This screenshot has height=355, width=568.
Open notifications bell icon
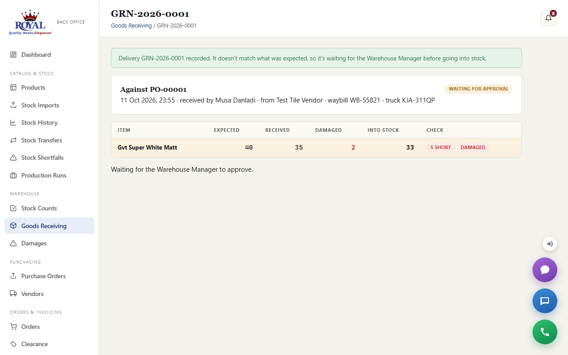548,18
